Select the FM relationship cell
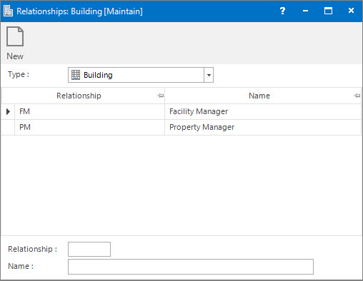 tap(89, 111)
